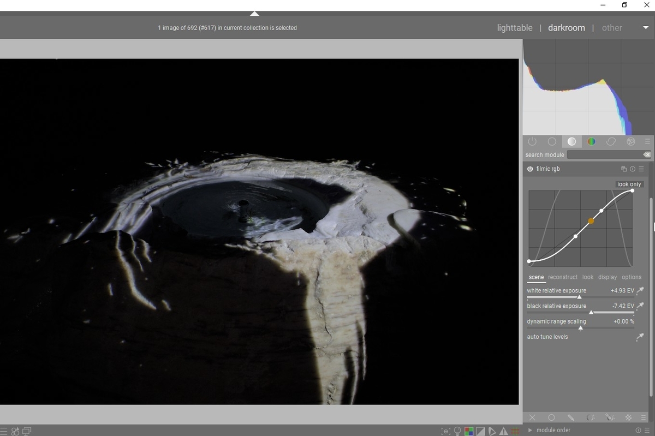Click the filmic rgb multiple instances icon
655x436 pixels.
pos(624,169)
